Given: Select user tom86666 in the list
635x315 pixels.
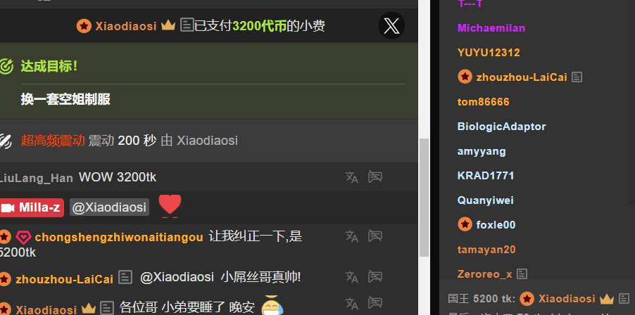Looking at the screenshot, I should tap(483, 102).
